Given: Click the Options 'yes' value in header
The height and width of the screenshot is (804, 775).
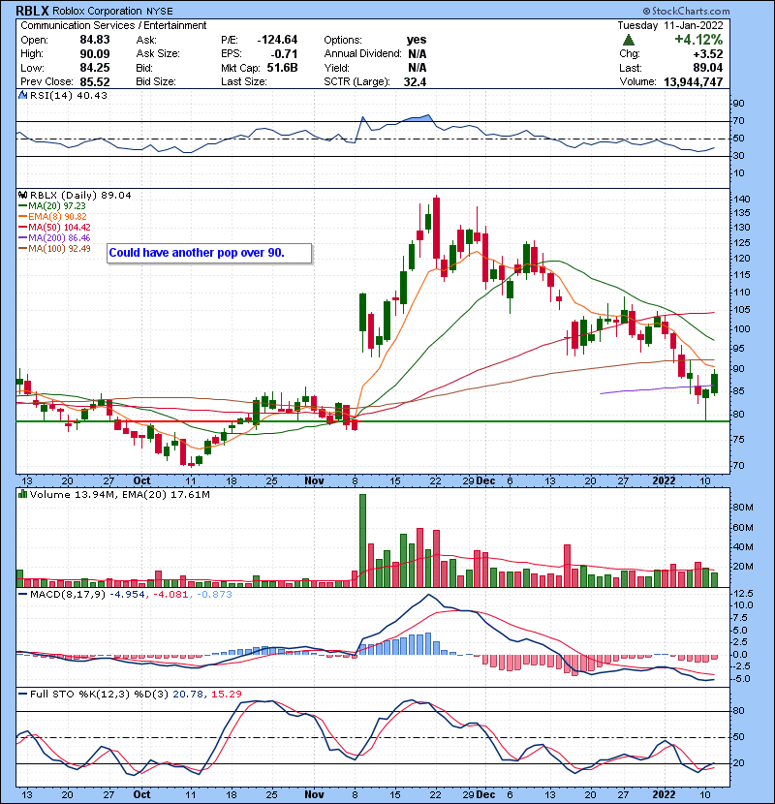Looking at the screenshot, I should tap(417, 40).
